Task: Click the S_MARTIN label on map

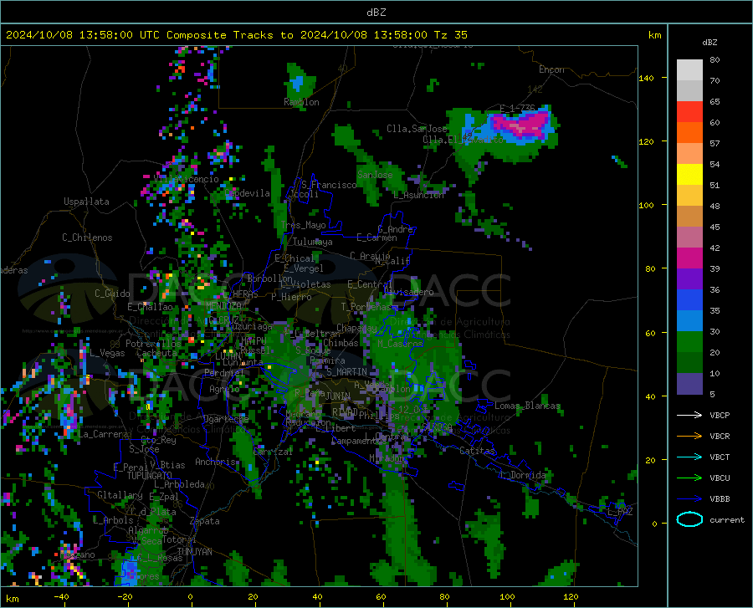Action: click(346, 372)
